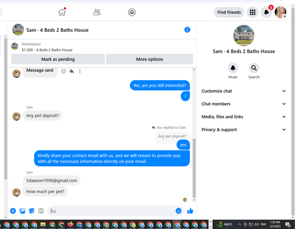Expand Media, files and links section

[x=244, y=117]
